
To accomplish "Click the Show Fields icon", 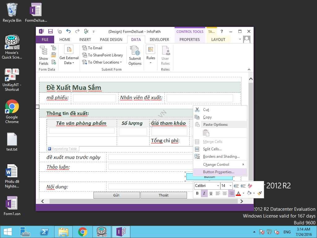I will coord(43,55).
